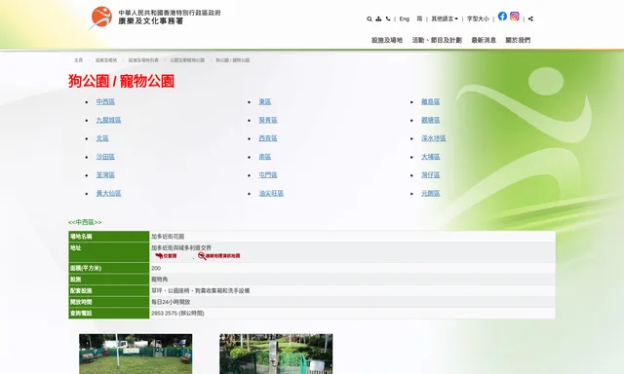Image resolution: width=624 pixels, height=374 pixels.
Task: Jump to 東區 district link
Action: (265, 101)
